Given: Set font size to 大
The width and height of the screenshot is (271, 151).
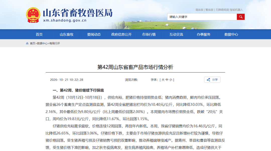Looking at the screenshot, I should (x=163, y=80).
